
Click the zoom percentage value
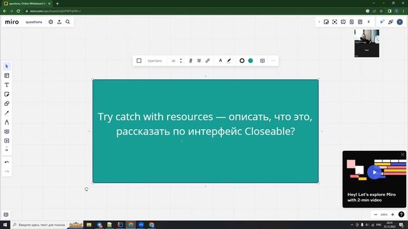tap(384, 215)
